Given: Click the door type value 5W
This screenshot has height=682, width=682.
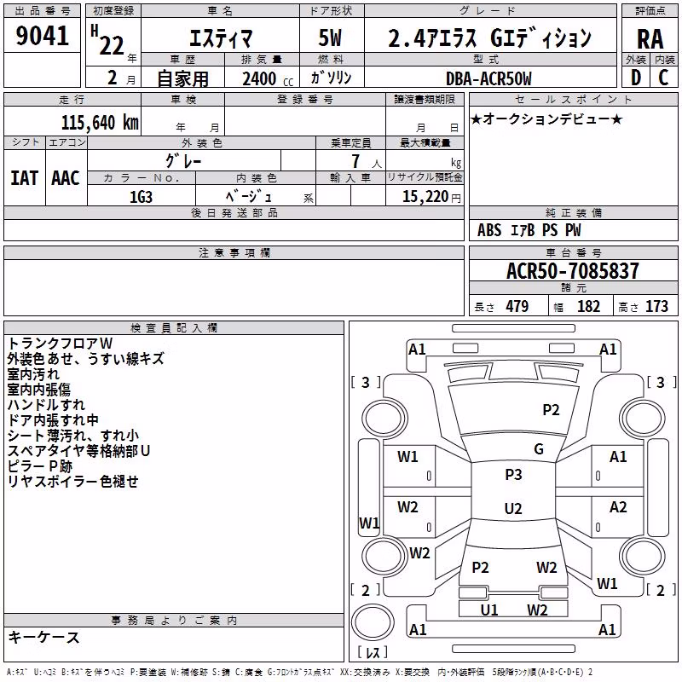Looking at the screenshot, I should (330, 38).
